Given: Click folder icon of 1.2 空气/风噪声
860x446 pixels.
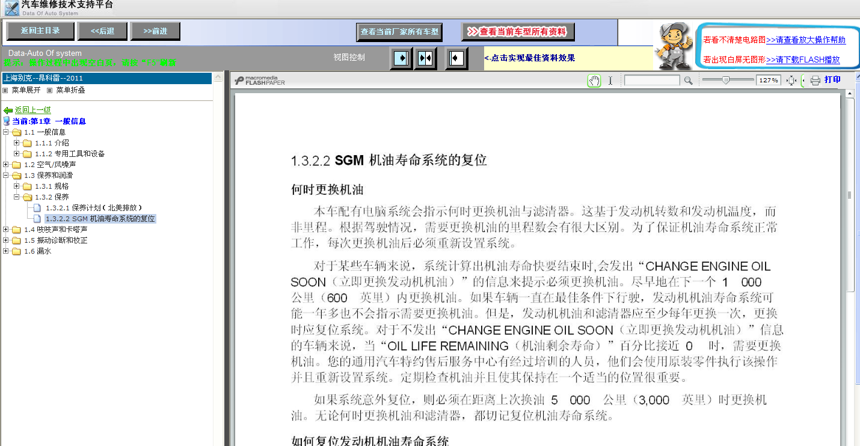Looking at the screenshot, I should pyautogui.click(x=16, y=165).
